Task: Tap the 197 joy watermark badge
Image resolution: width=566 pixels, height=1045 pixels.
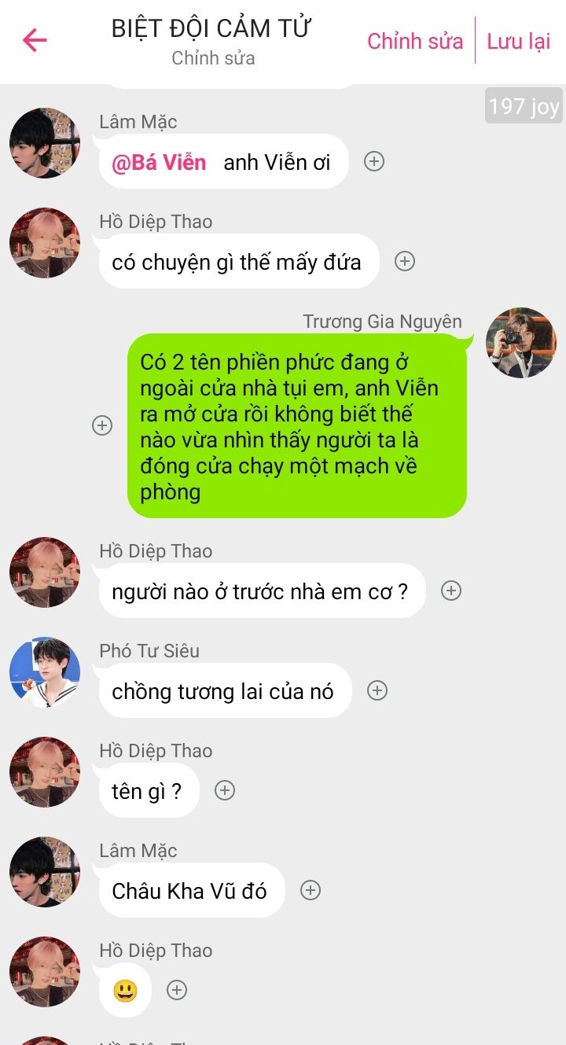Action: point(524,105)
